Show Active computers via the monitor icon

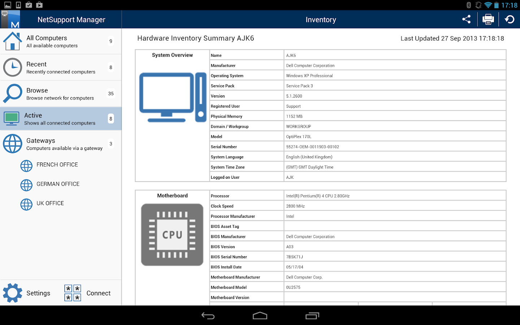(11, 118)
